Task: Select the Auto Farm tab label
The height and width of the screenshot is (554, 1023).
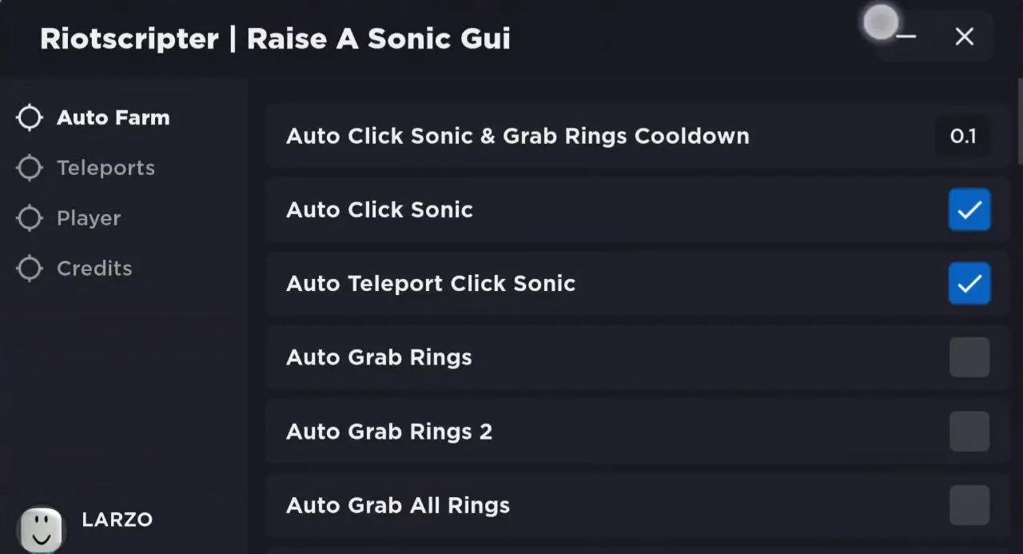Action: pyautogui.click(x=113, y=118)
